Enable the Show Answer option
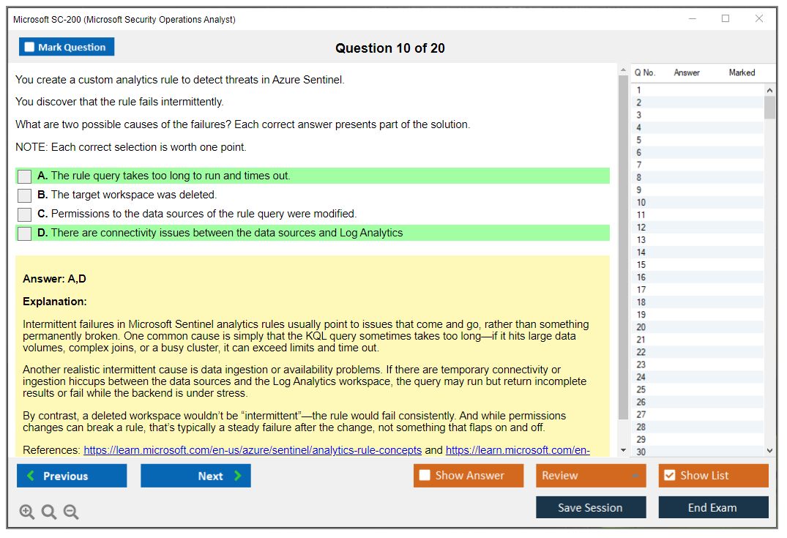 [425, 476]
